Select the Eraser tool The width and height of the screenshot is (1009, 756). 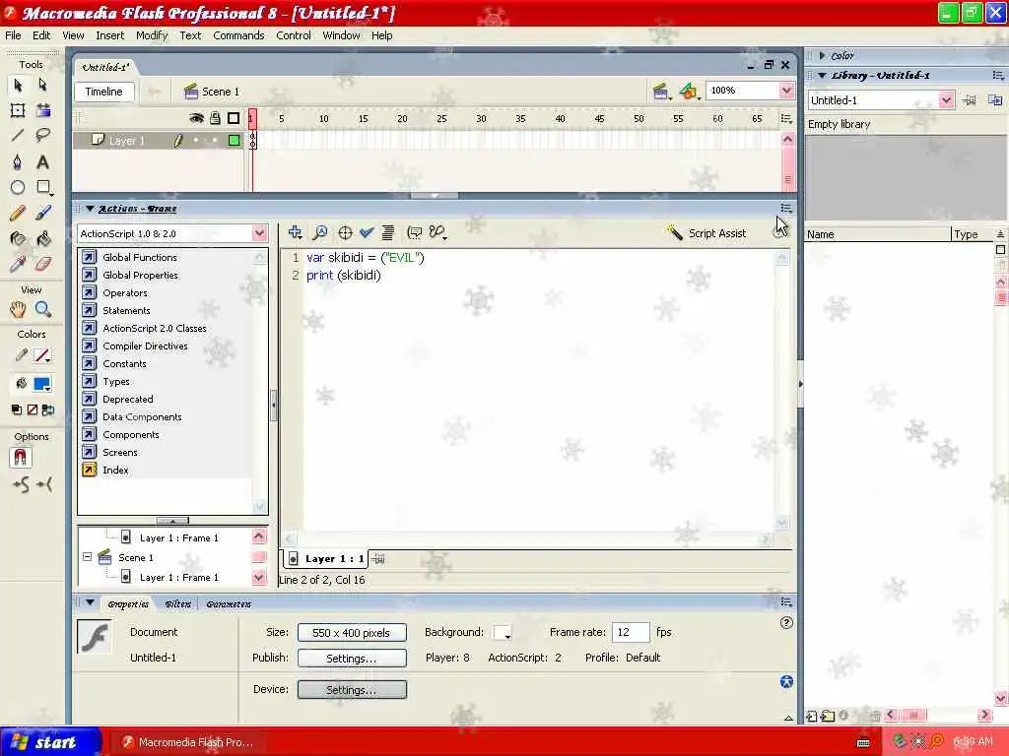pos(42,264)
